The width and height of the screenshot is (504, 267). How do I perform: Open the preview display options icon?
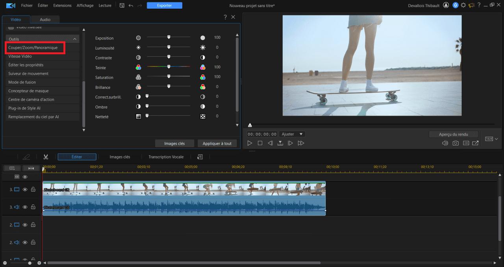[466, 143]
